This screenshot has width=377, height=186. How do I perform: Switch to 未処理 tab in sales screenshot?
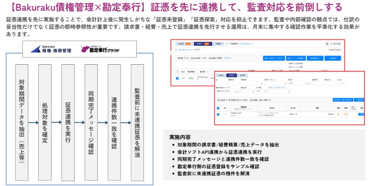click(221, 75)
